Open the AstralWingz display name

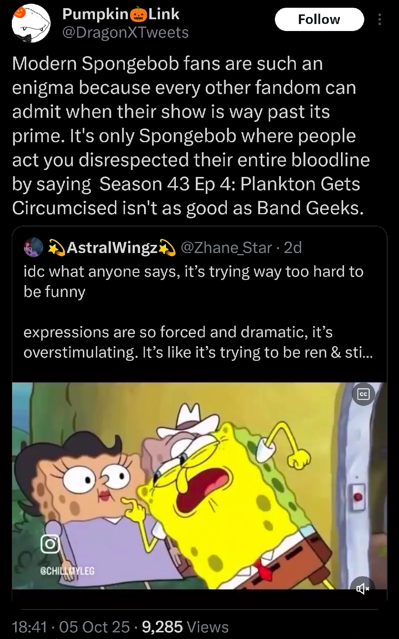(x=112, y=247)
